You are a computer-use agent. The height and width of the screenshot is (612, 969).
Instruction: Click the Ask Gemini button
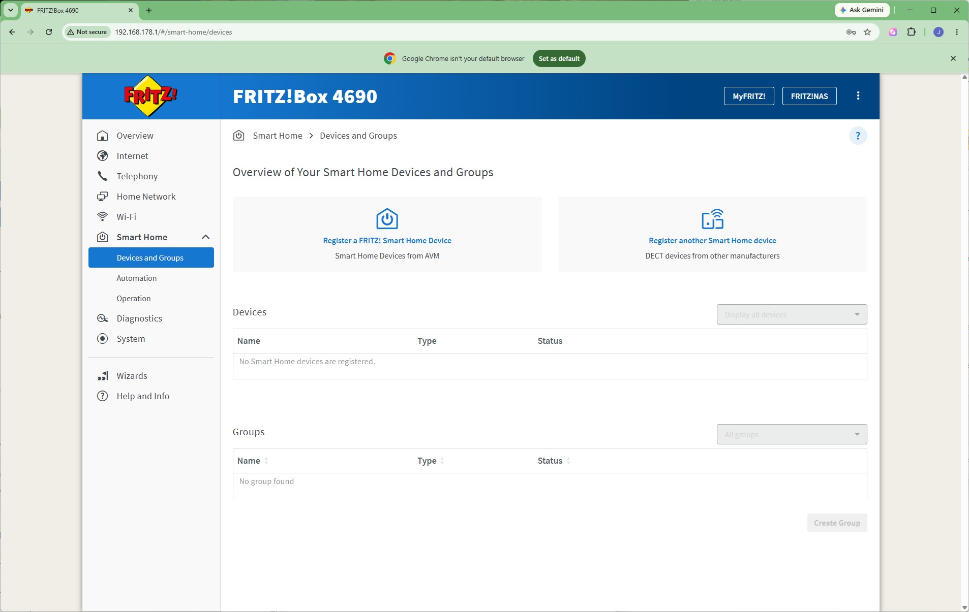point(862,10)
